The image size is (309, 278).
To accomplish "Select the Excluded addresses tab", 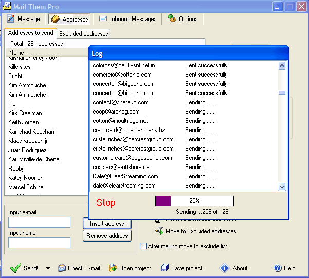I will click(x=84, y=34).
